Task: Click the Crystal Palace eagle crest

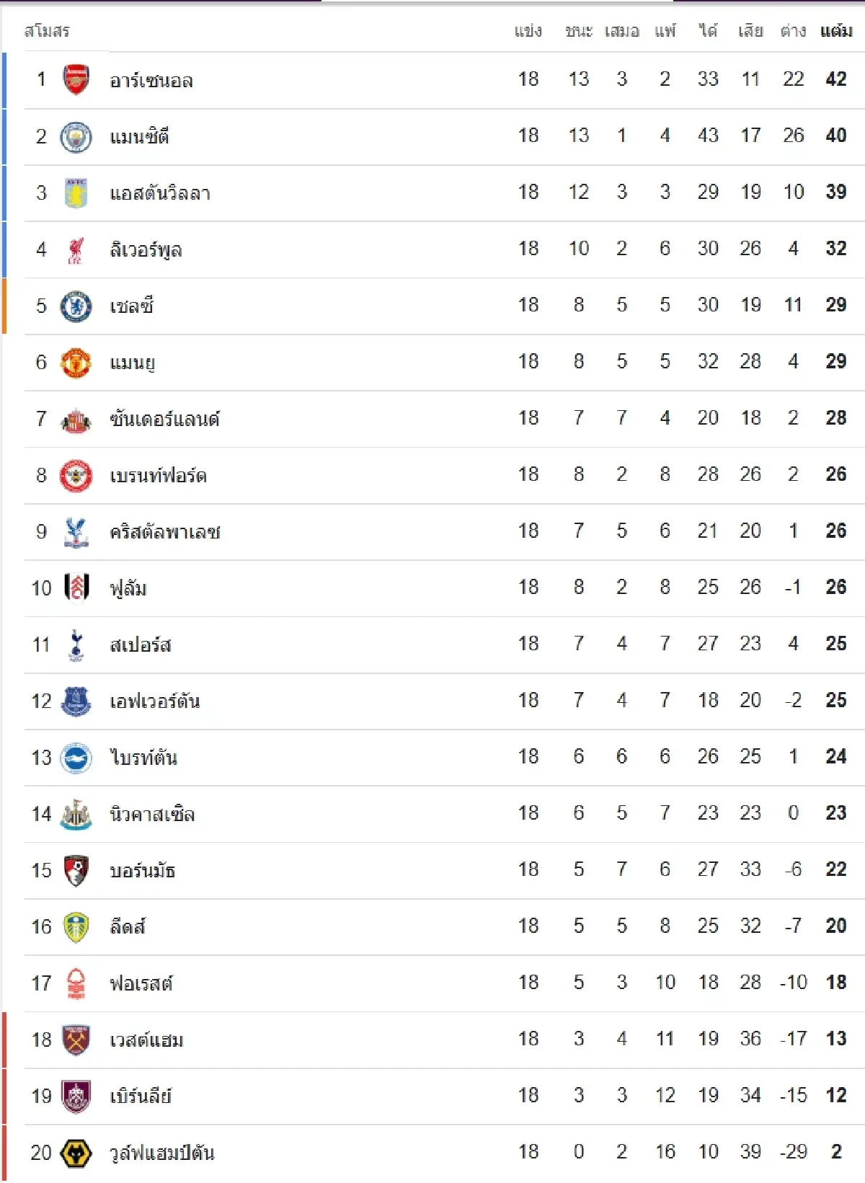Action: [x=76, y=532]
